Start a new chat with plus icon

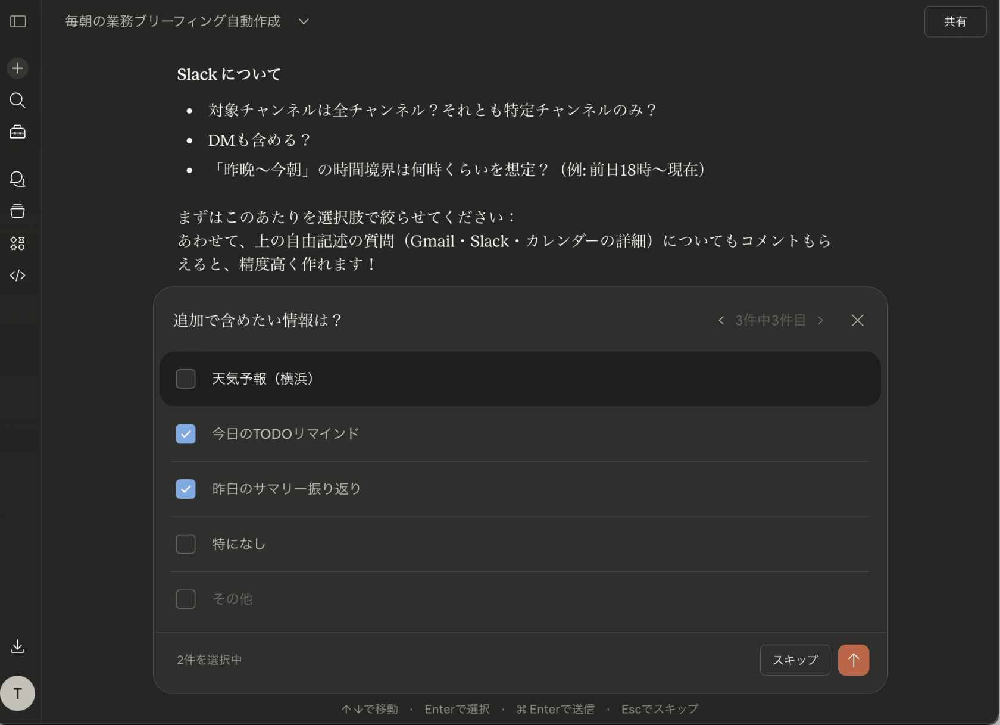(18, 68)
